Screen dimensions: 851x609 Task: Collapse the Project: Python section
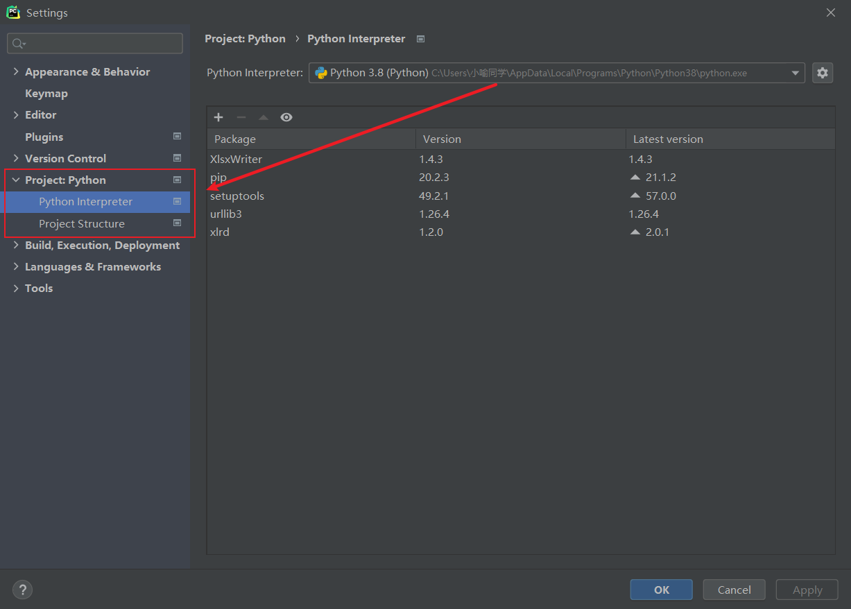click(x=16, y=180)
